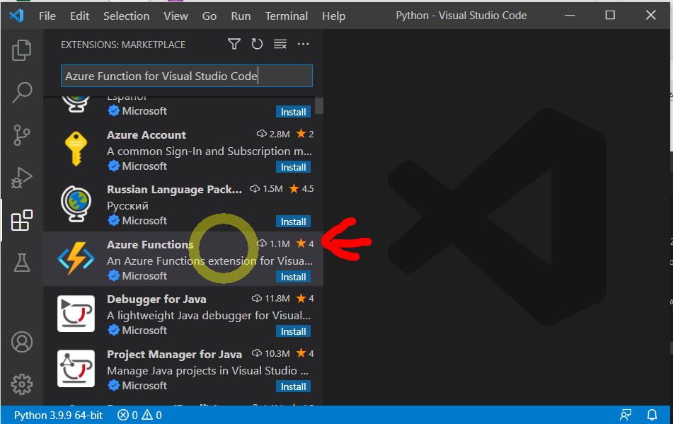This screenshot has width=673, height=424.
Task: Click the Debugger for Java icon
Action: pos(76,314)
